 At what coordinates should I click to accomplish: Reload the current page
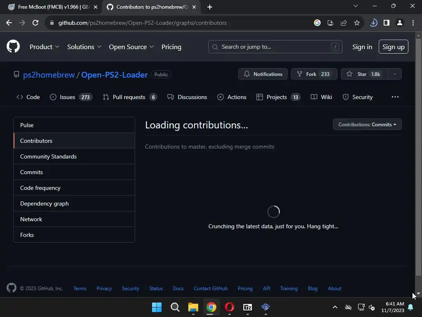(35, 23)
